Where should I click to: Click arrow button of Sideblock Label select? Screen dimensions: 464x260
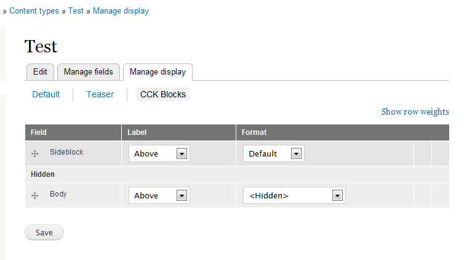point(182,153)
